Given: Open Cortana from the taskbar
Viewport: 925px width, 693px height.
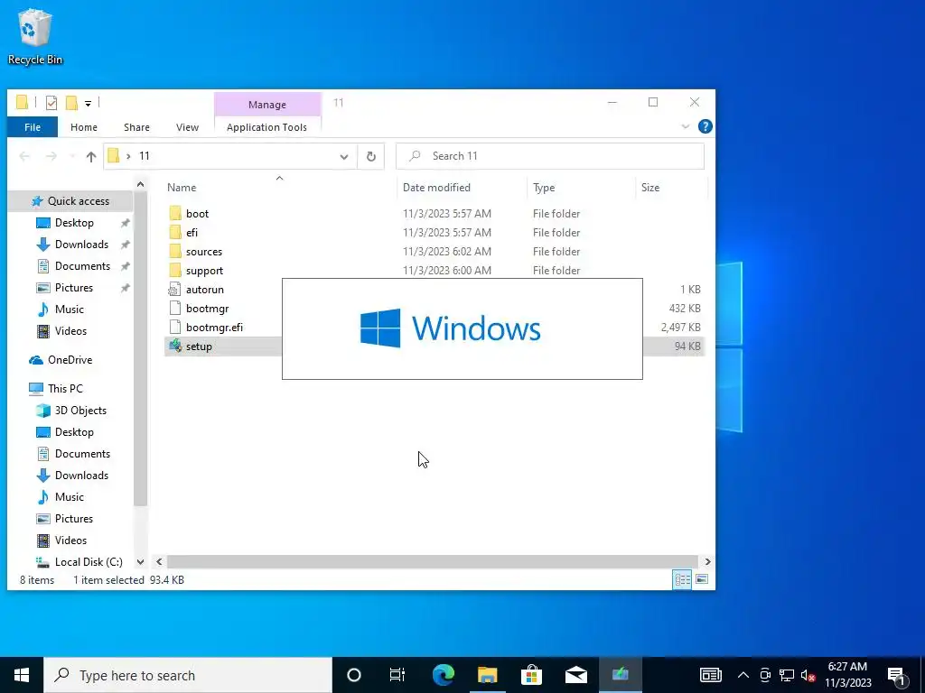Looking at the screenshot, I should pos(354,675).
